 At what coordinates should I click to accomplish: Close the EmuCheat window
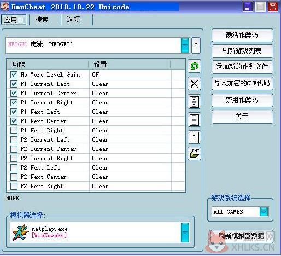tap(273, 7)
